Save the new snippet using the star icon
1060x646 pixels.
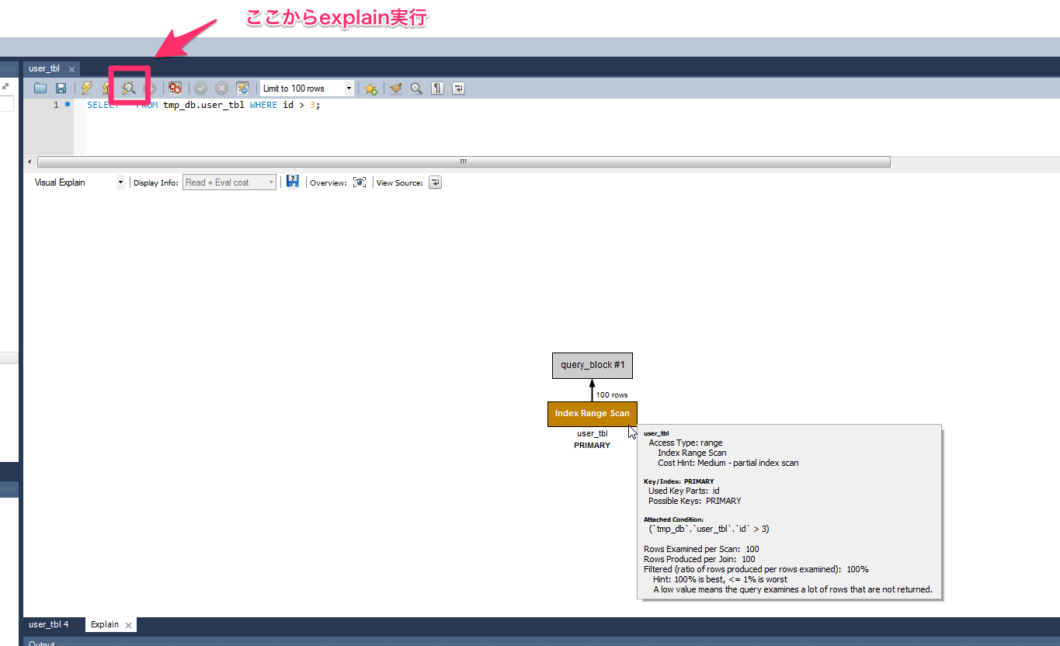pyautogui.click(x=370, y=87)
